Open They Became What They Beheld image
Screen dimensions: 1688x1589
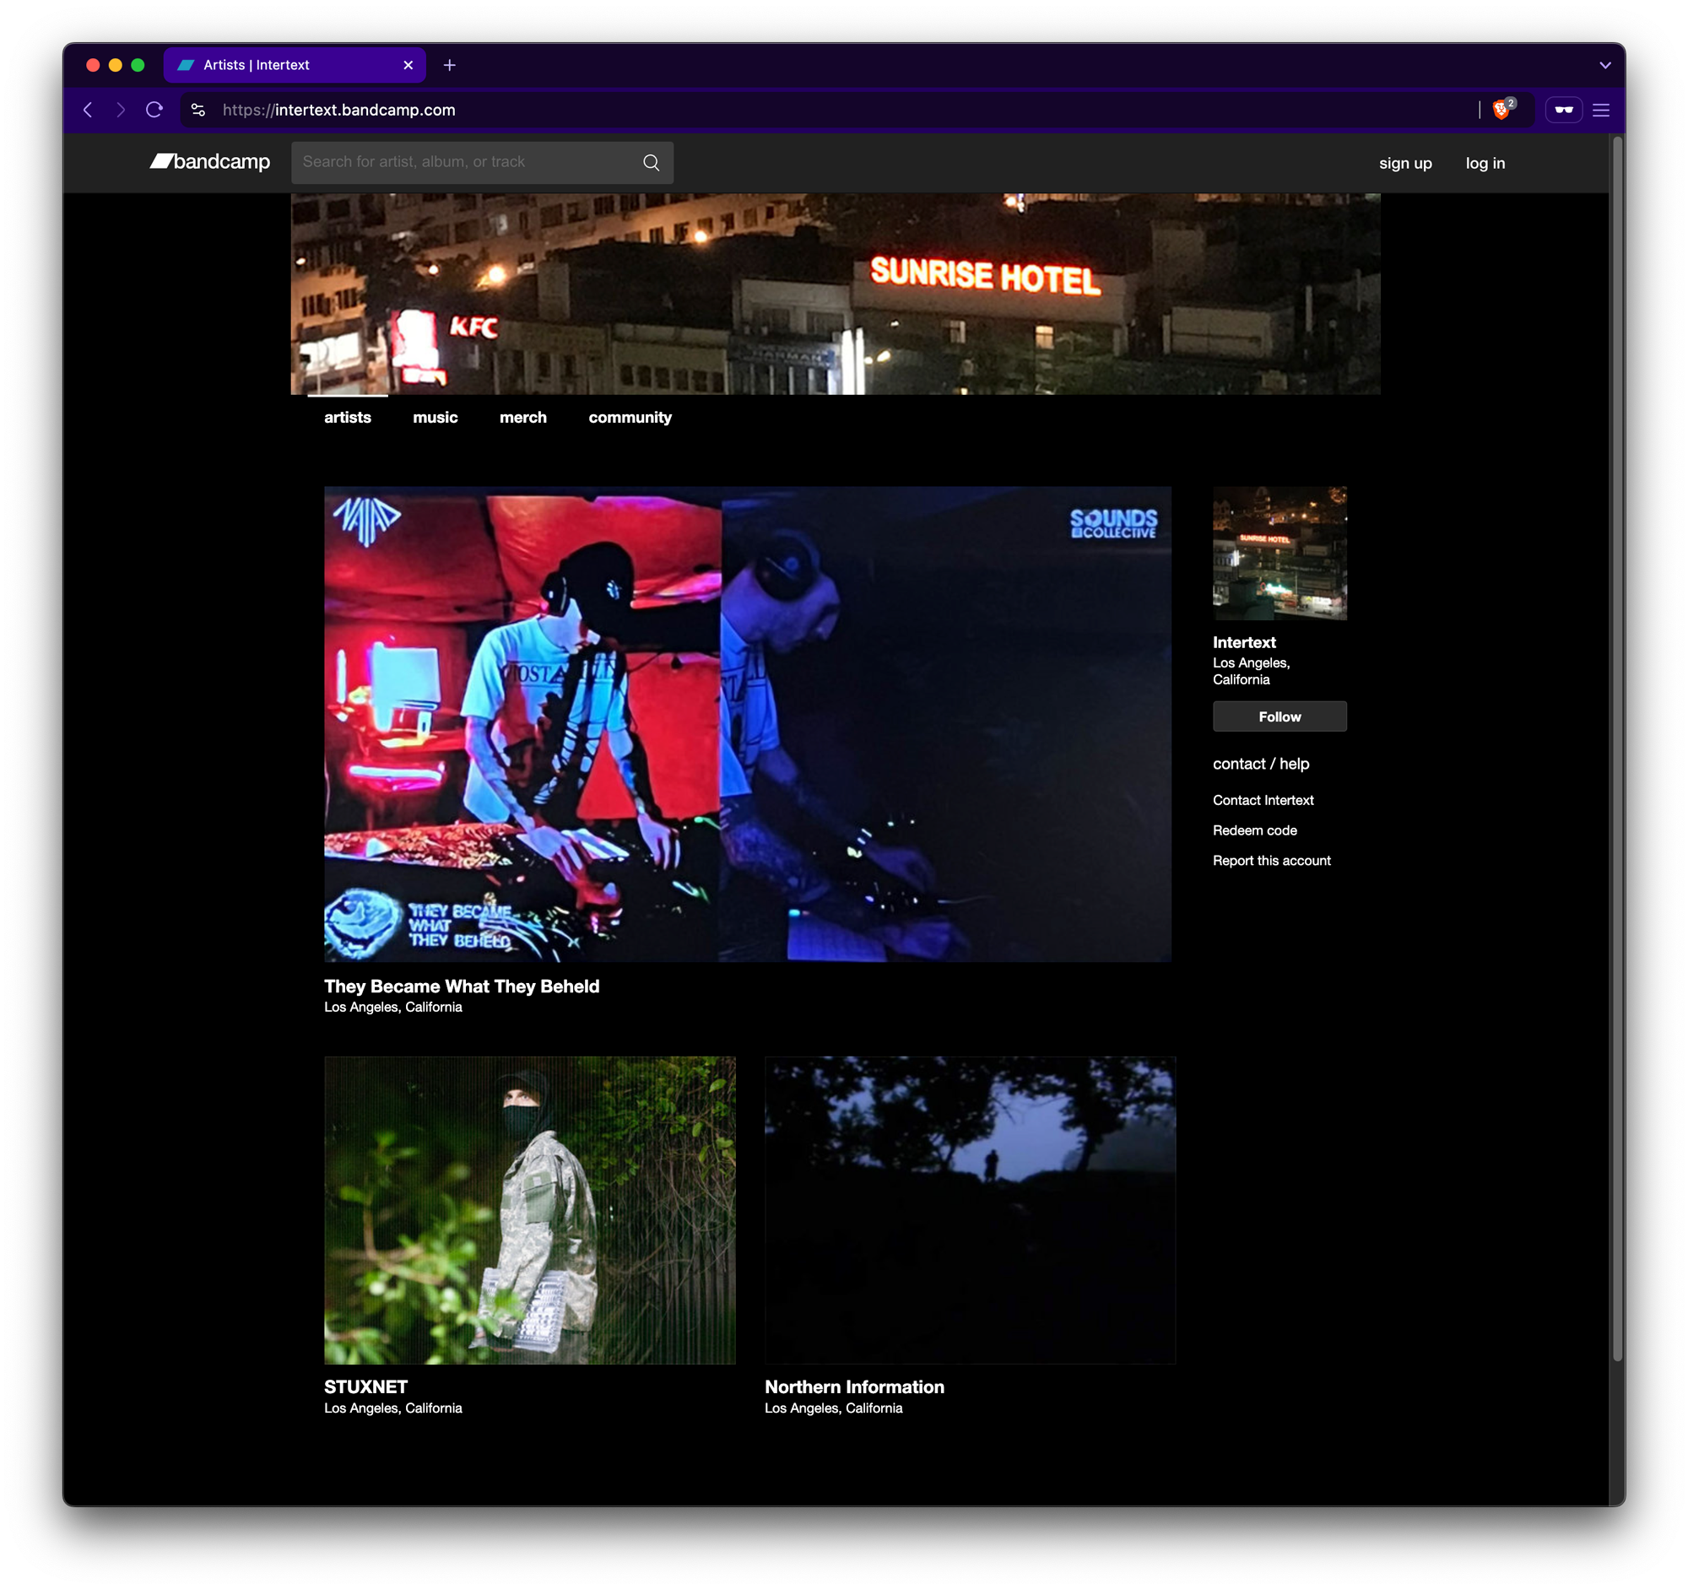pos(747,723)
